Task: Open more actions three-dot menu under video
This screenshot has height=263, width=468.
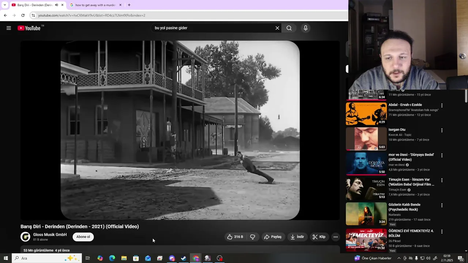Action: [x=335, y=237]
